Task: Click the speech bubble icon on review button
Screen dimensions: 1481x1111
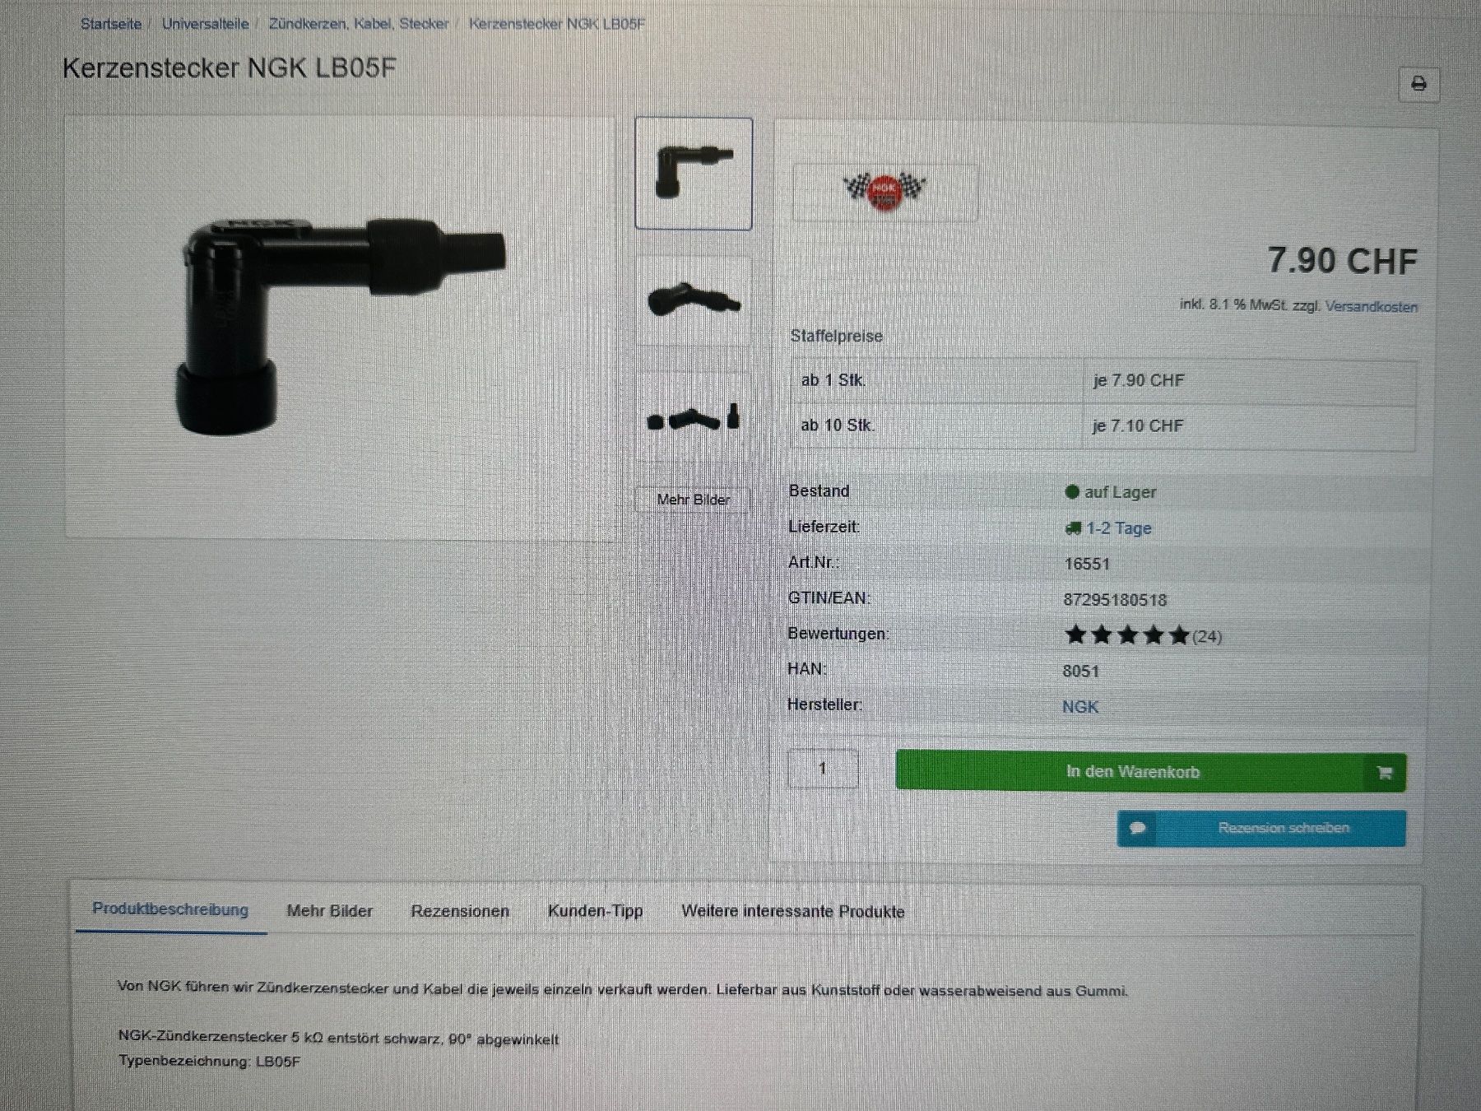Action: pos(1138,828)
